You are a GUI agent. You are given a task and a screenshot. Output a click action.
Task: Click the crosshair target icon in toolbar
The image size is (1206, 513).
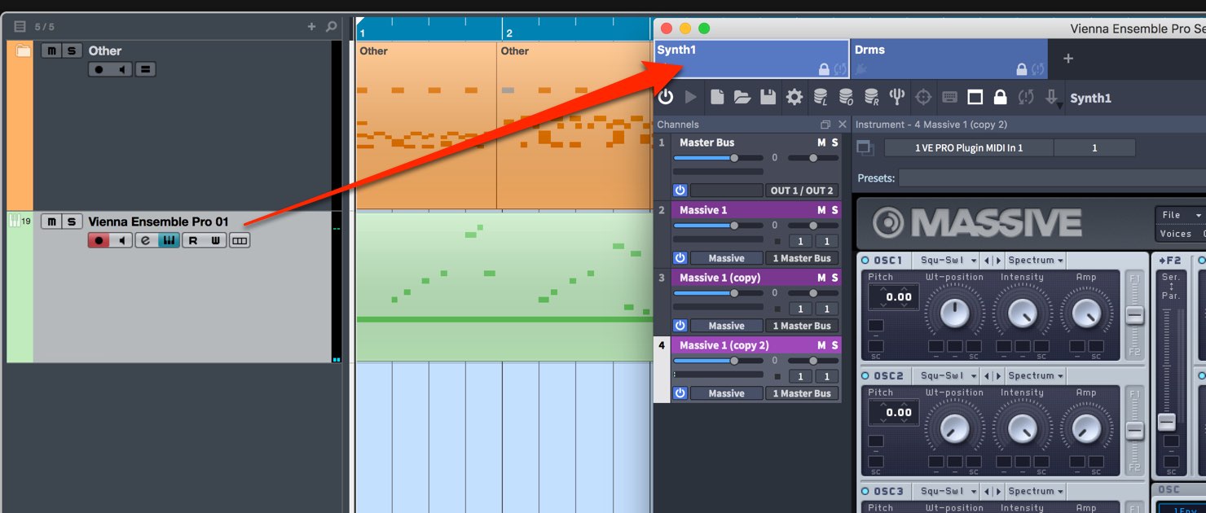tap(923, 98)
